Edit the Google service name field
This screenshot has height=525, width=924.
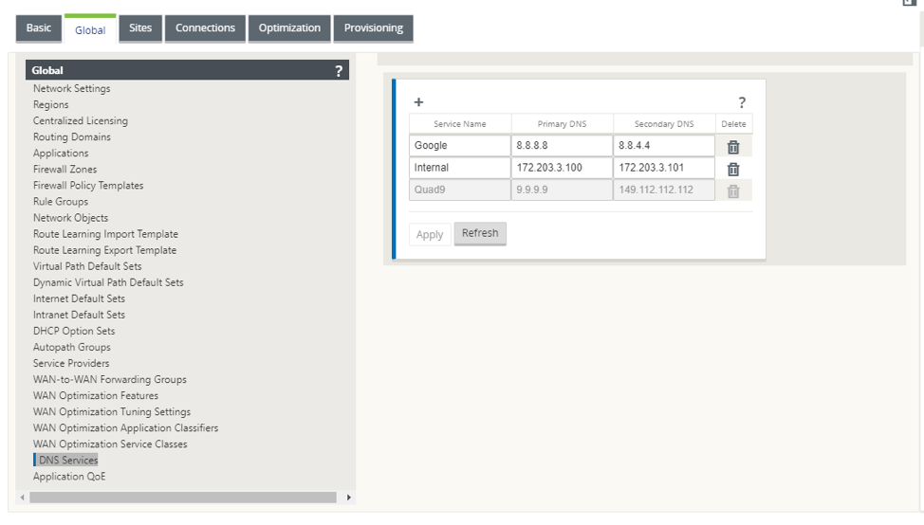pyautogui.click(x=460, y=145)
